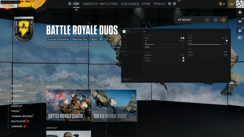The image size is (244, 137).
Task: Switch to the PLAY tab
Action: pos(76,4)
